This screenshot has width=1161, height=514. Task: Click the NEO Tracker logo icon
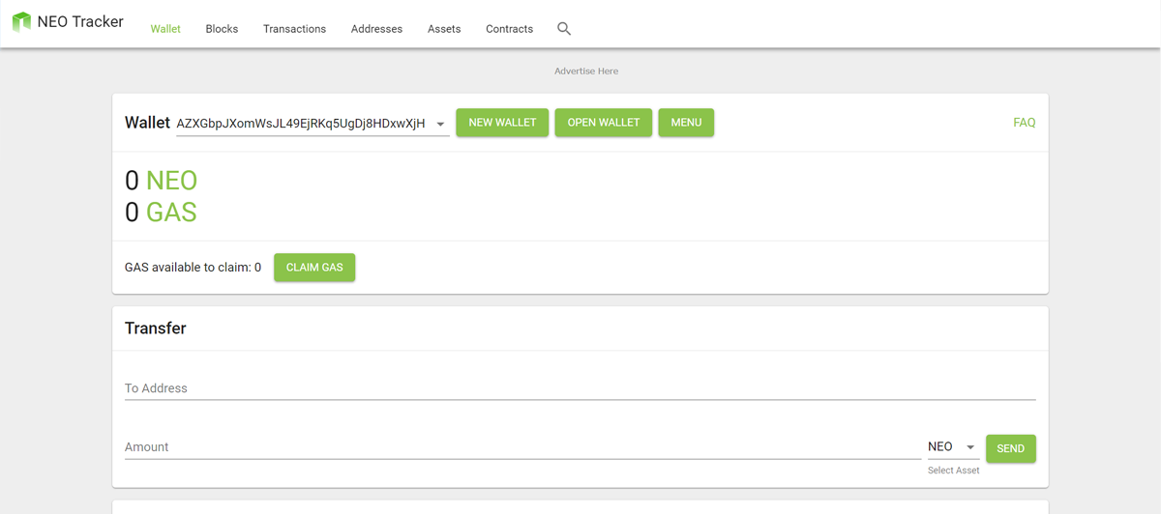coord(21,22)
